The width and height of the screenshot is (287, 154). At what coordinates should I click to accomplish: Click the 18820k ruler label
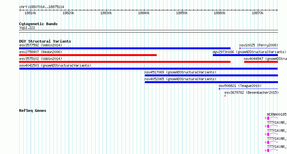pos(68,13)
